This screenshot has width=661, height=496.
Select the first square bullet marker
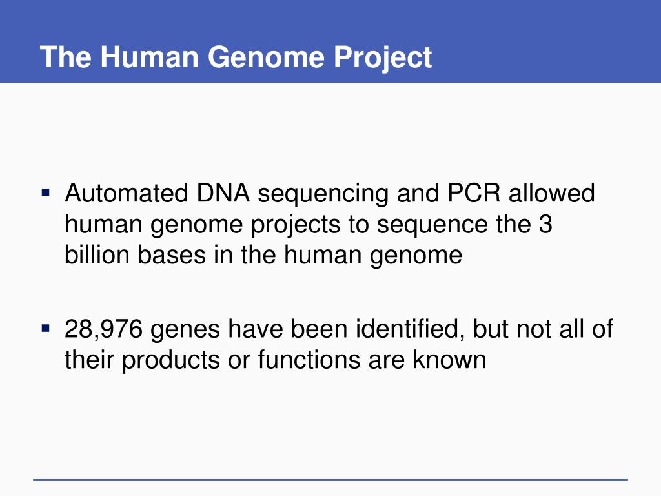point(46,193)
